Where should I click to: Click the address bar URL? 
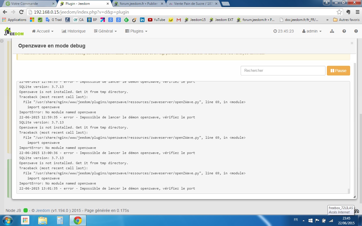(81, 12)
